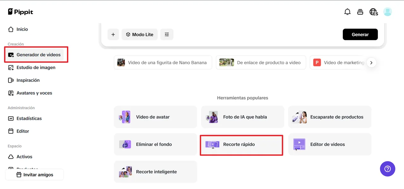Open the language globe ES selector
404x189 pixels.
[x=374, y=12]
